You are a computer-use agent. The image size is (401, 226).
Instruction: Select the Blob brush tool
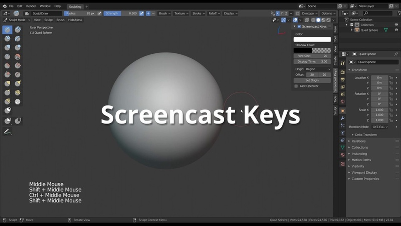pos(18,48)
